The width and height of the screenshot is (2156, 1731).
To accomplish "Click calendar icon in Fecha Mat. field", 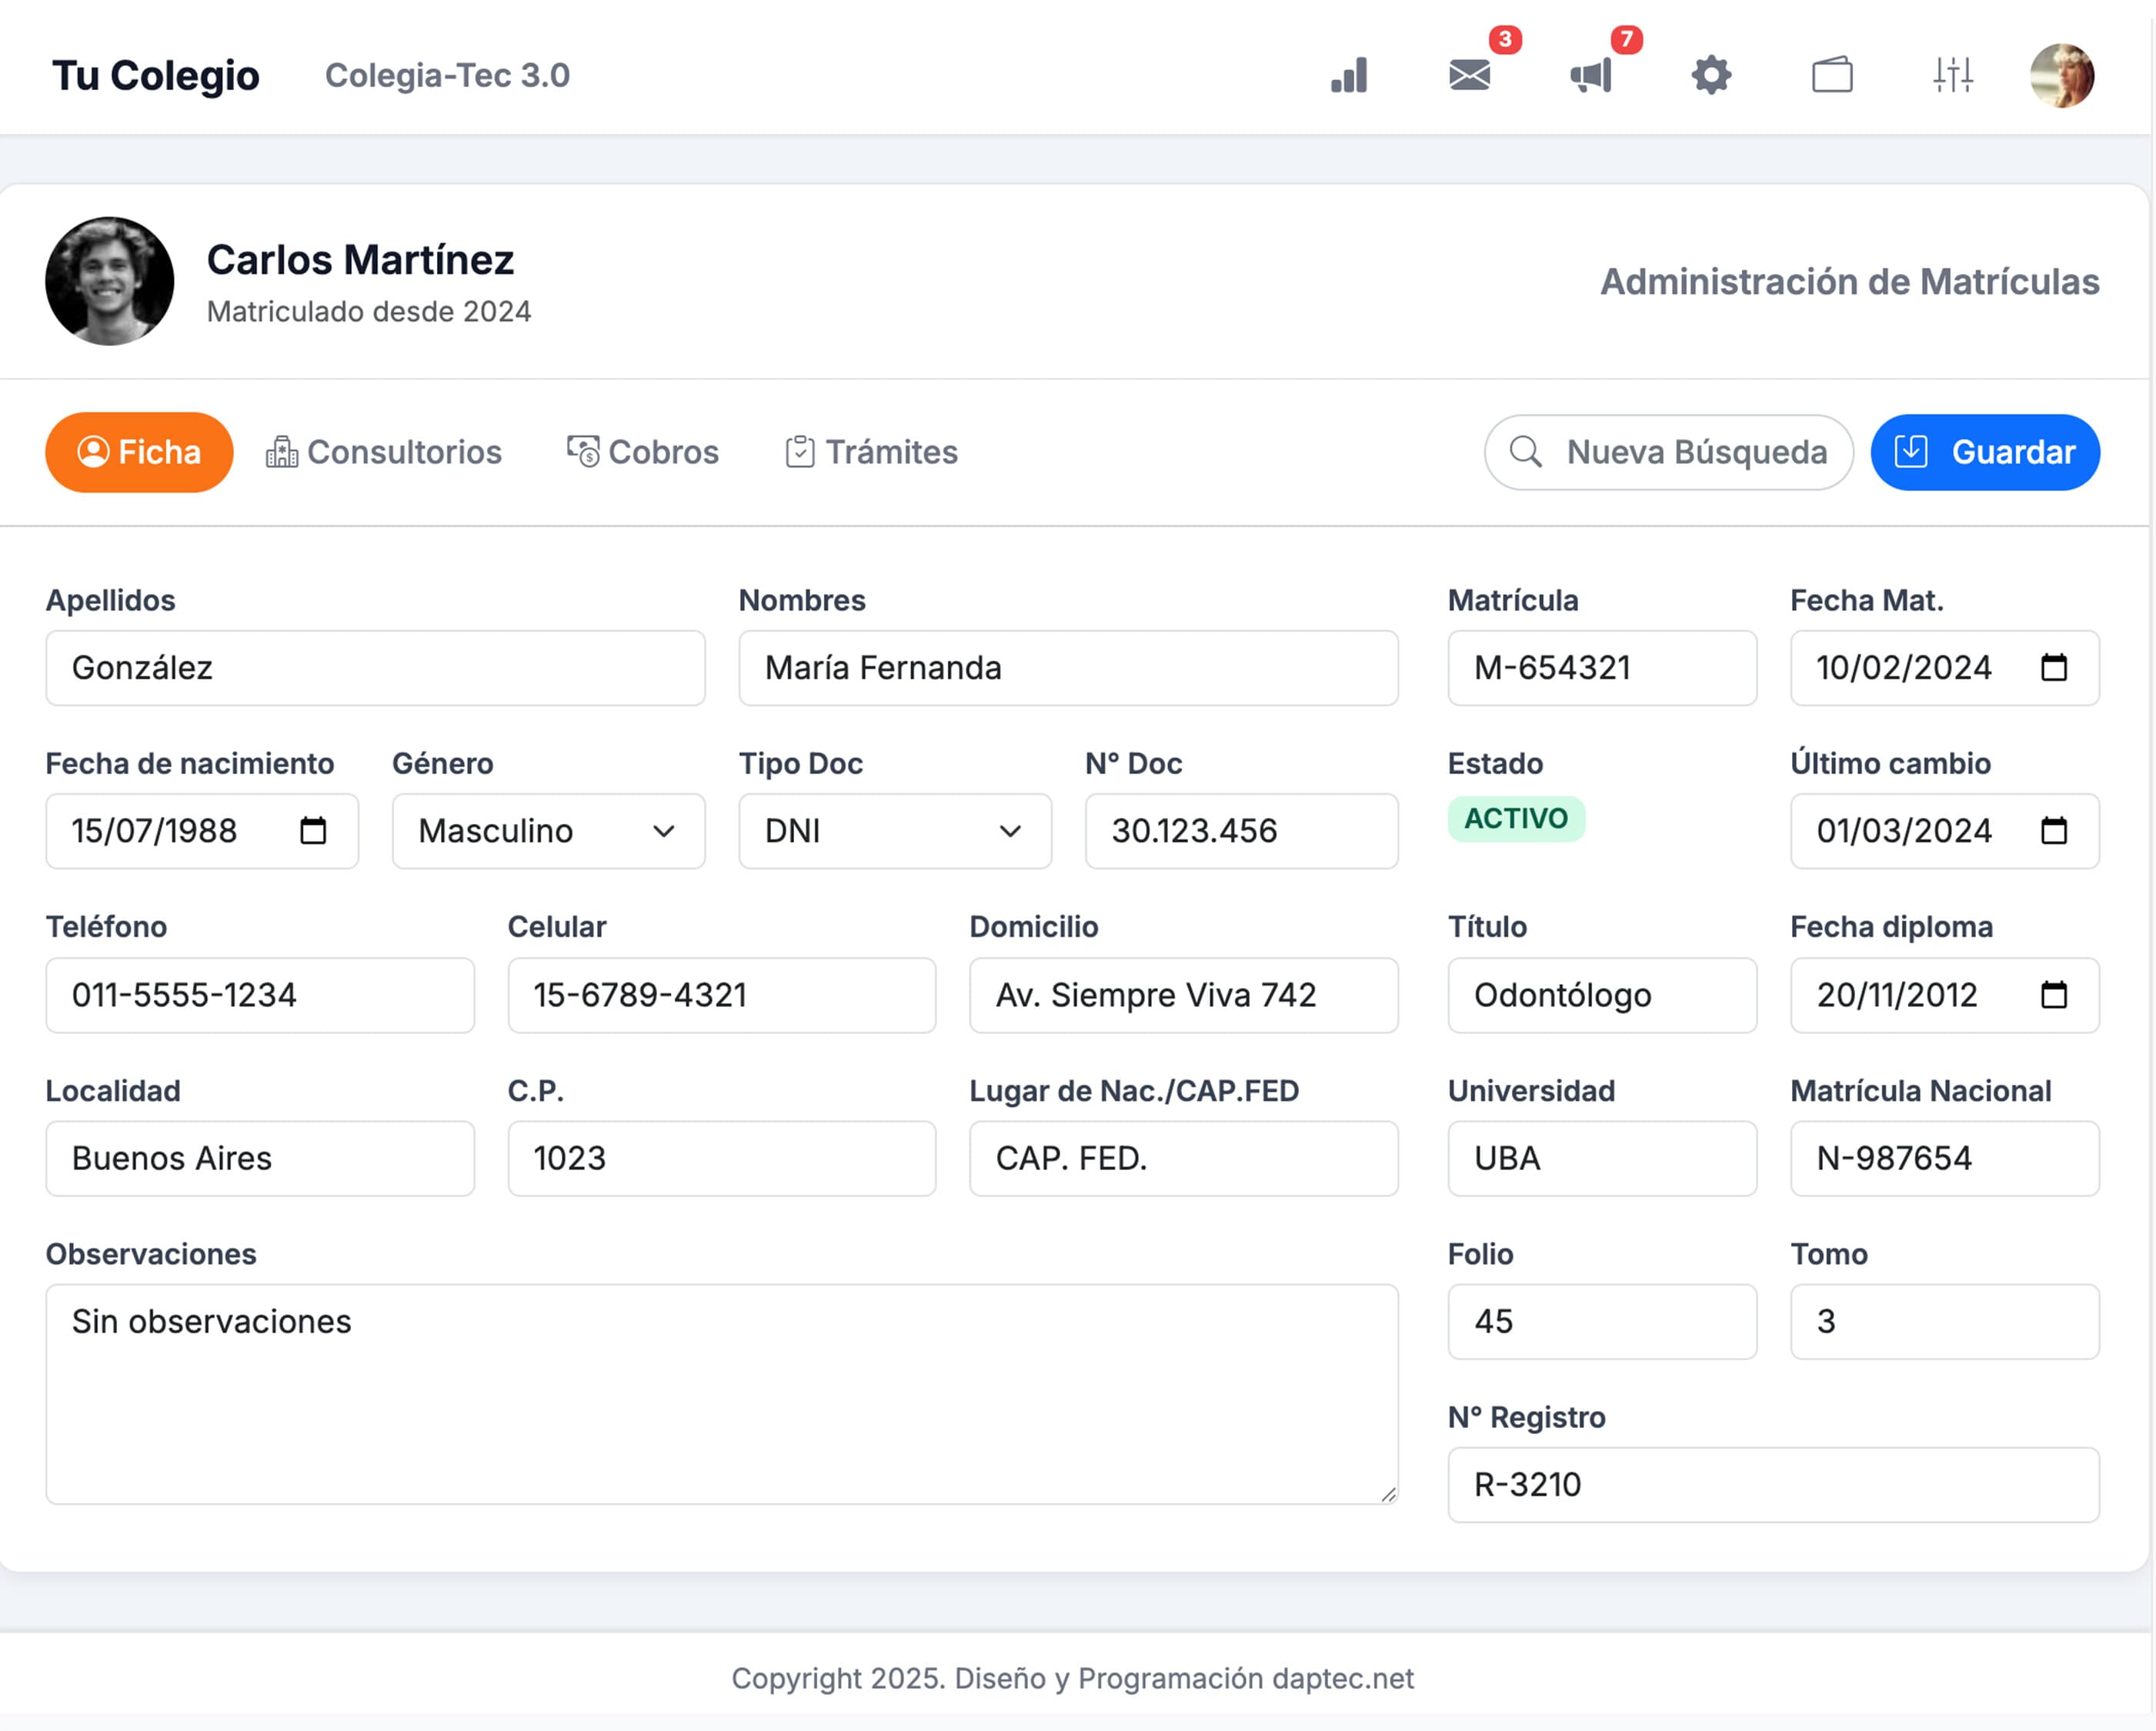I will 2053,667.
